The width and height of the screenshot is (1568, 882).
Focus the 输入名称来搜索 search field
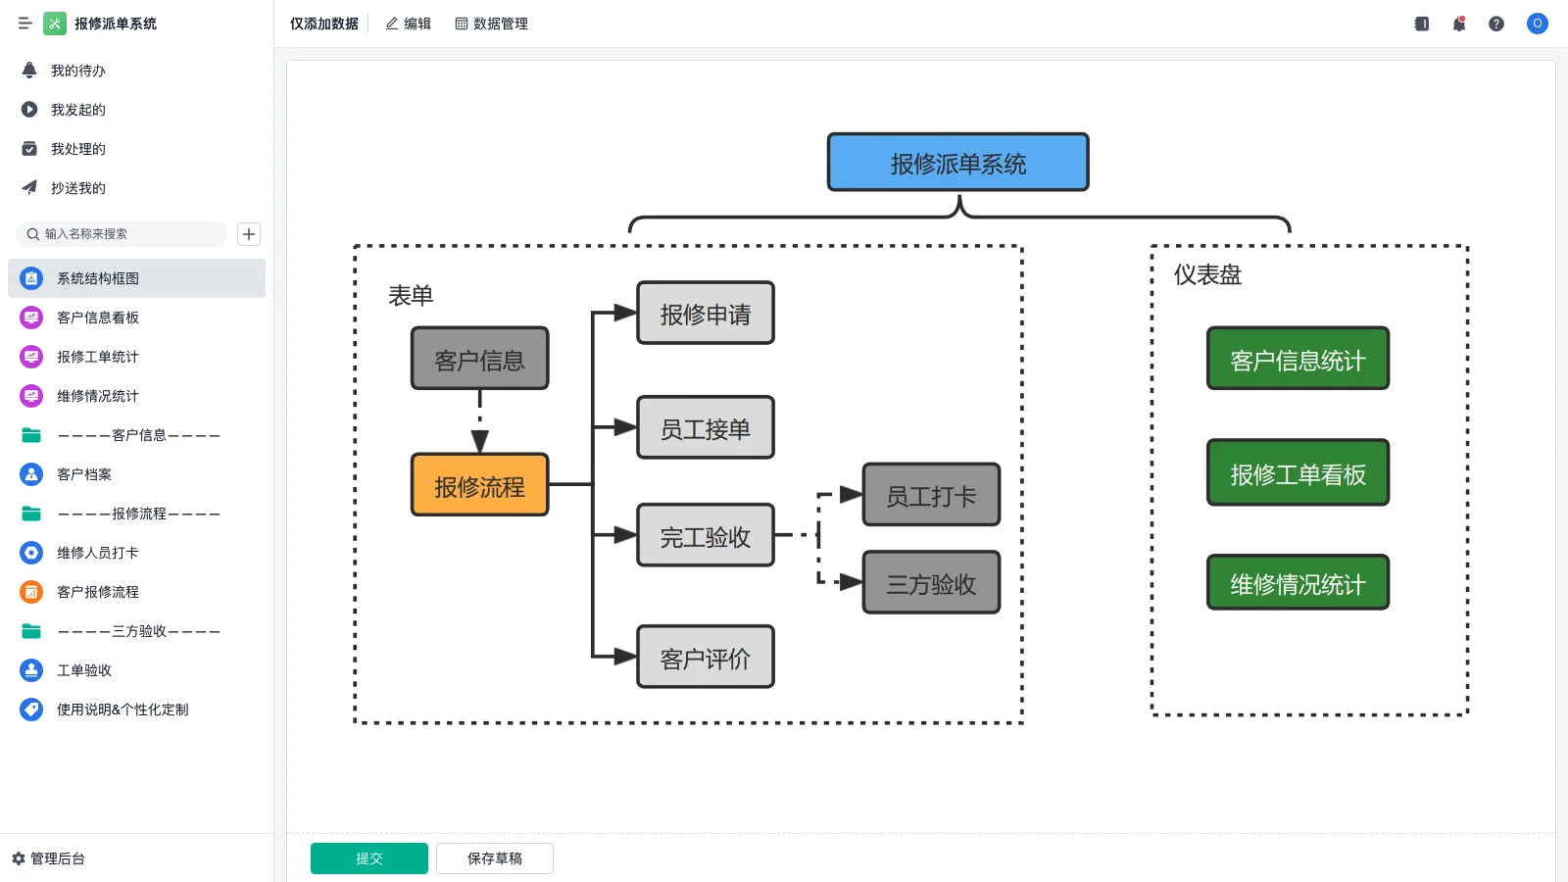click(x=127, y=234)
